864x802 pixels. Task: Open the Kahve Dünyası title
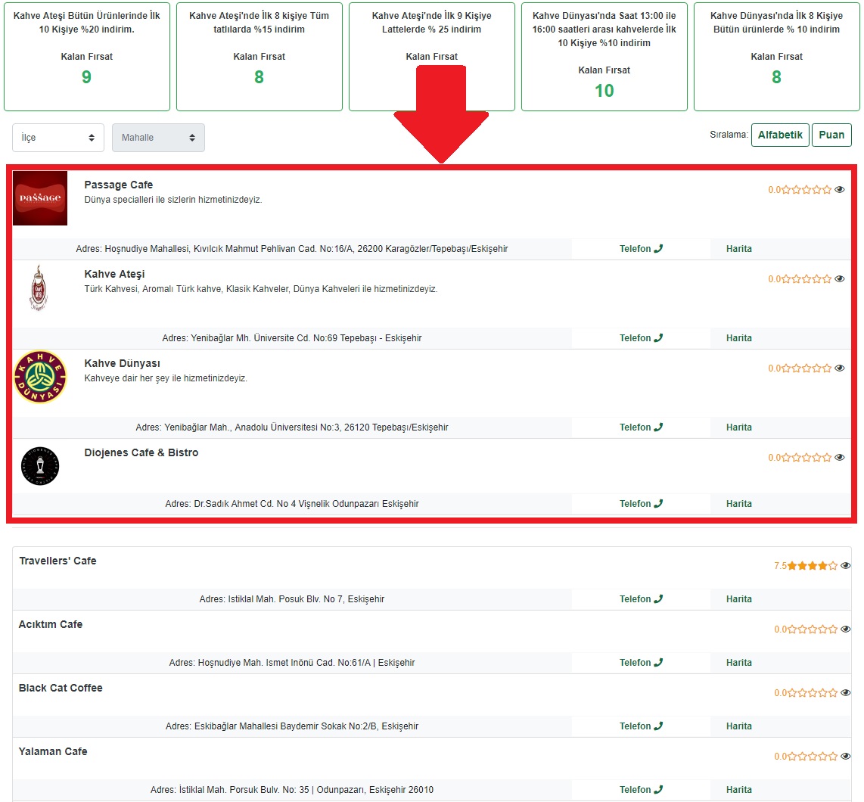123,364
